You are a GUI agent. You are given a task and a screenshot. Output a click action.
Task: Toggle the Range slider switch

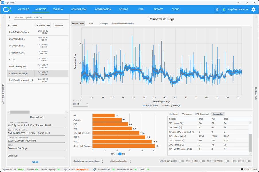pyautogui.click(x=248, y=161)
